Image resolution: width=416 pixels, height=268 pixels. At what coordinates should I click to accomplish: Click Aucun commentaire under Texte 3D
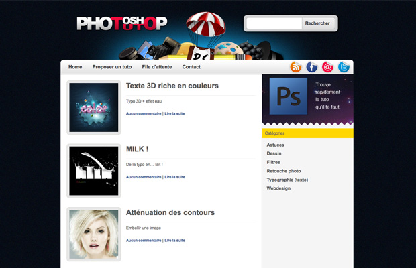[144, 114]
